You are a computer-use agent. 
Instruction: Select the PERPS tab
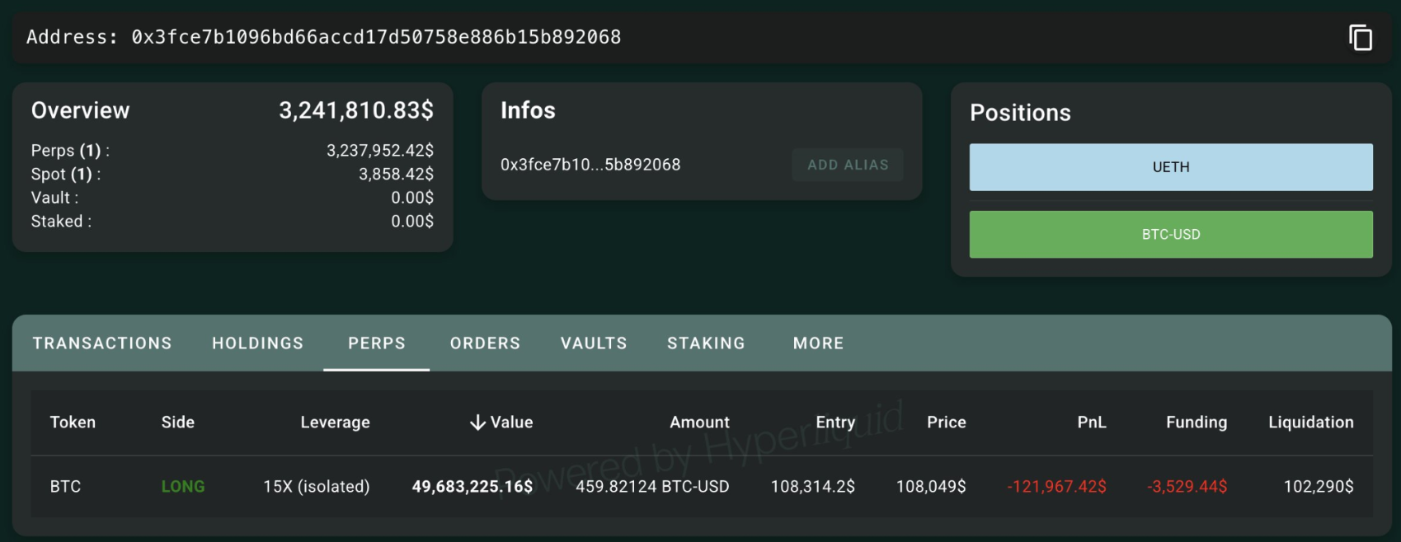376,343
